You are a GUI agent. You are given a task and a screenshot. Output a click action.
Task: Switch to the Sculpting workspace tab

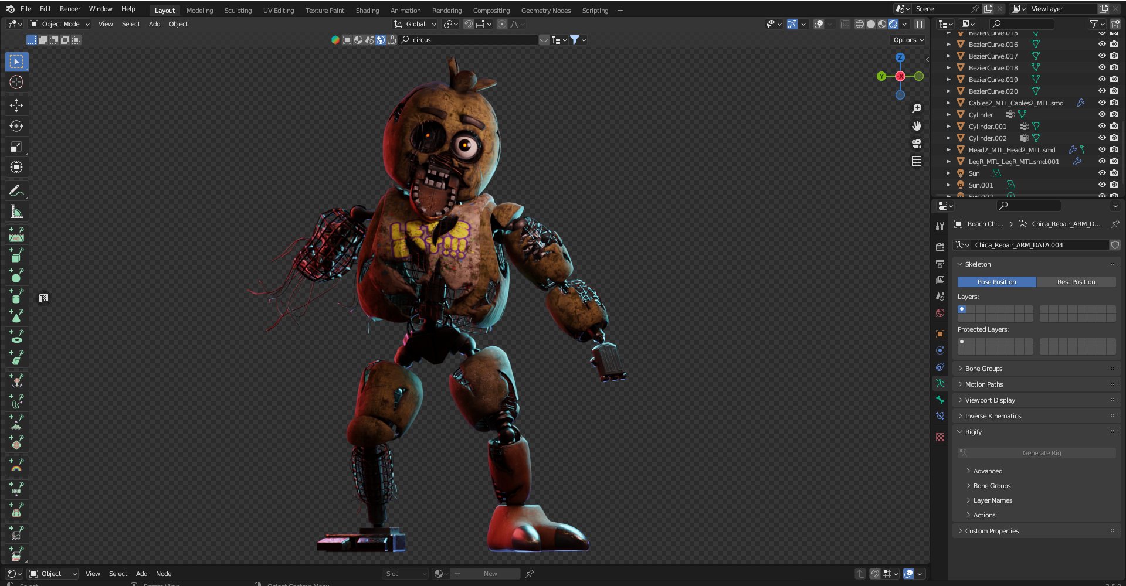click(238, 11)
